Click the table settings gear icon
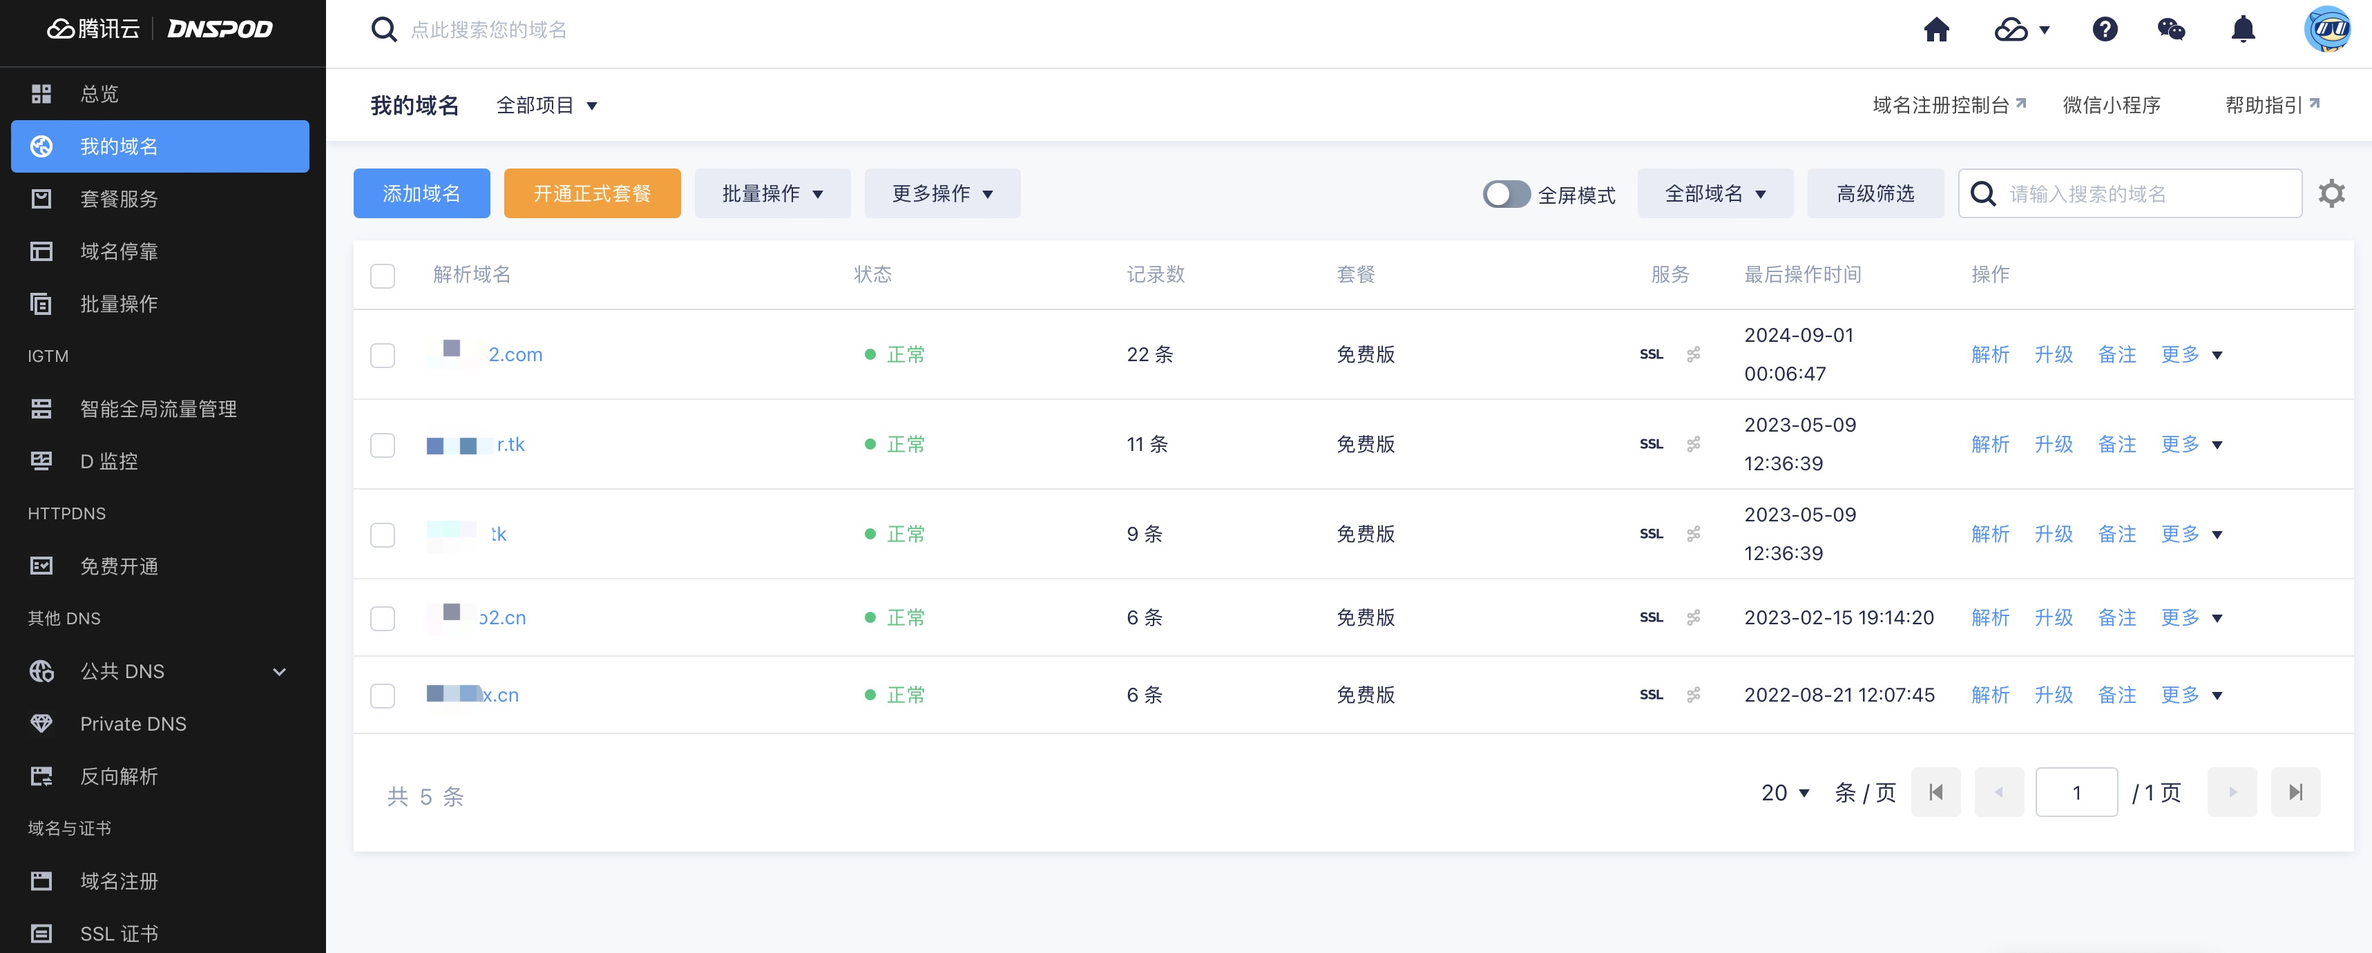The width and height of the screenshot is (2372, 953). (x=2331, y=193)
